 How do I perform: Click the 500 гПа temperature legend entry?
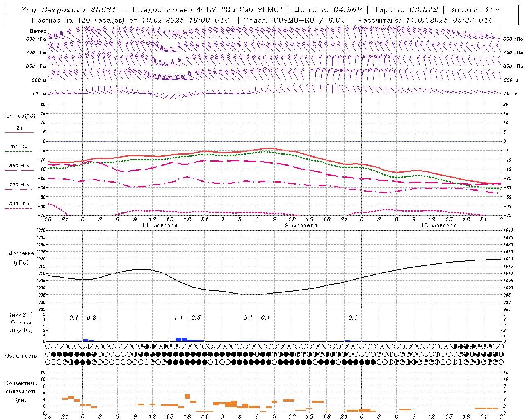pyautogui.click(x=19, y=204)
